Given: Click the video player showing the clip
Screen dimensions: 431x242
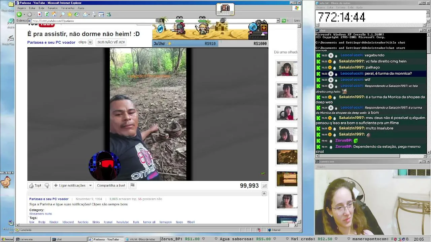Looking at the screenshot, I should [x=148, y=114].
